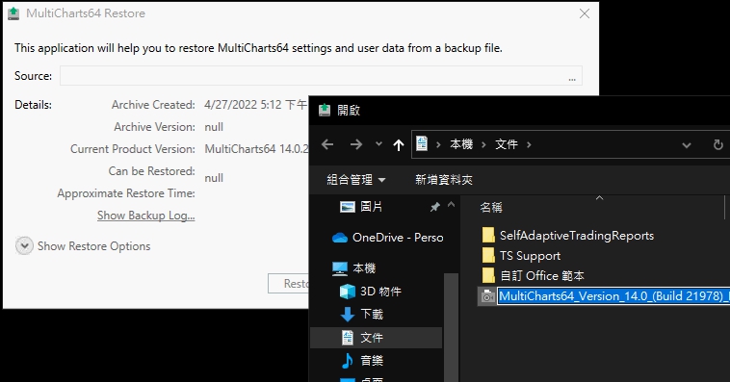Click 3D 物件 cube icon

coord(348,292)
